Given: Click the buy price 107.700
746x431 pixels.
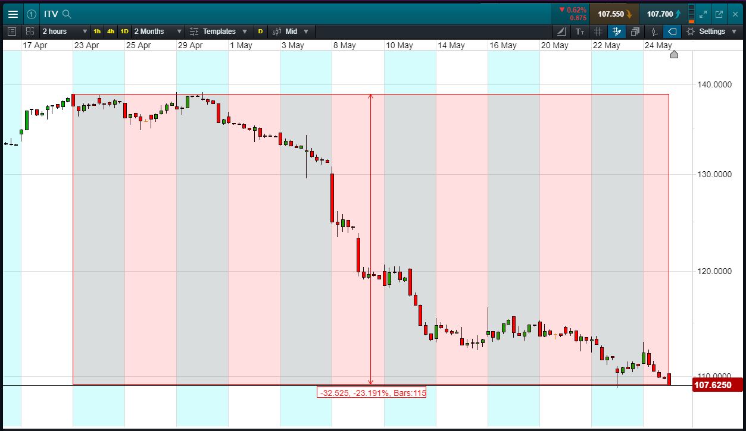Looking at the screenshot, I should (x=663, y=14).
